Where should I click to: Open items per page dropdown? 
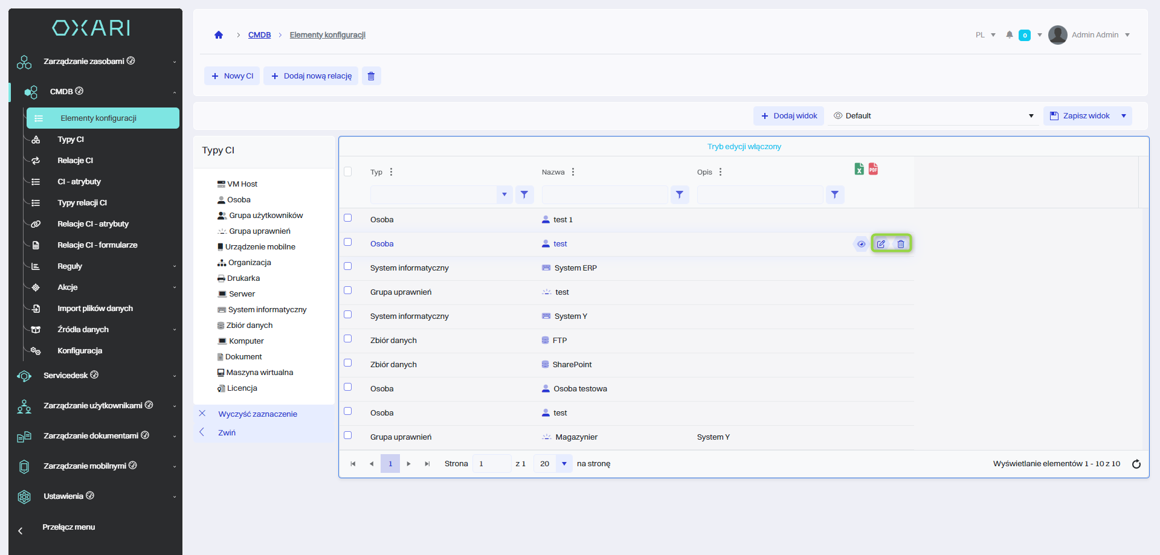(564, 464)
